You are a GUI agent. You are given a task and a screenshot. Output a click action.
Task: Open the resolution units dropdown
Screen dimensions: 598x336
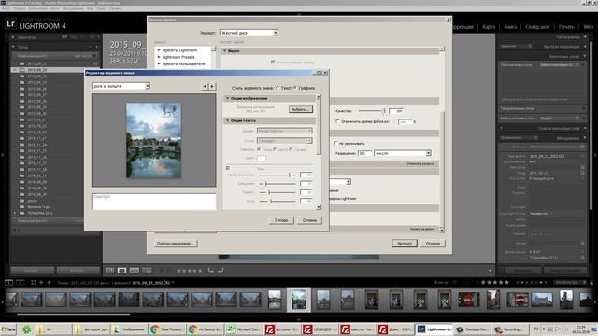403,153
